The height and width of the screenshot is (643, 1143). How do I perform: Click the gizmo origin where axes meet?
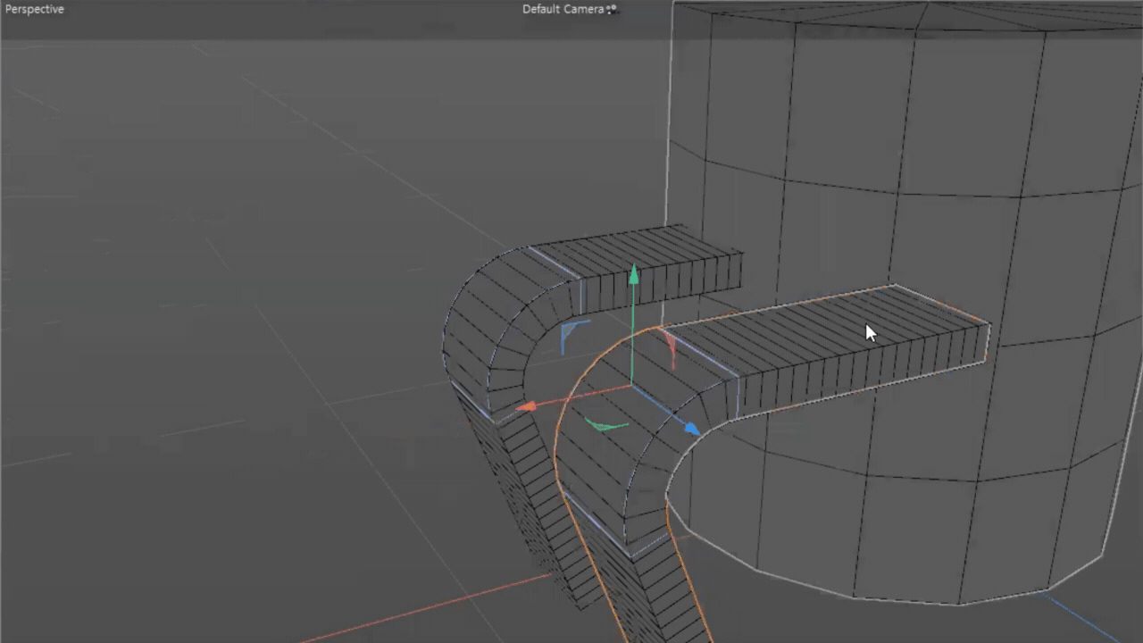632,386
